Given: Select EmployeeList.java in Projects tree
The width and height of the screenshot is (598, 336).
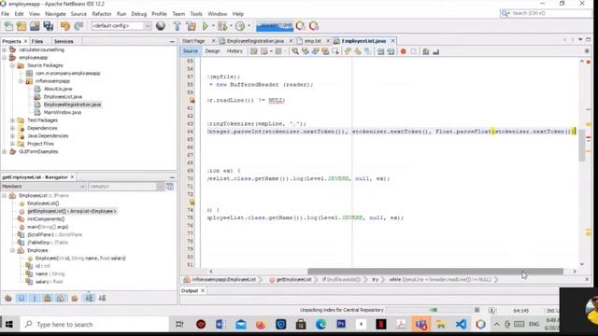Looking at the screenshot, I should [x=63, y=97].
